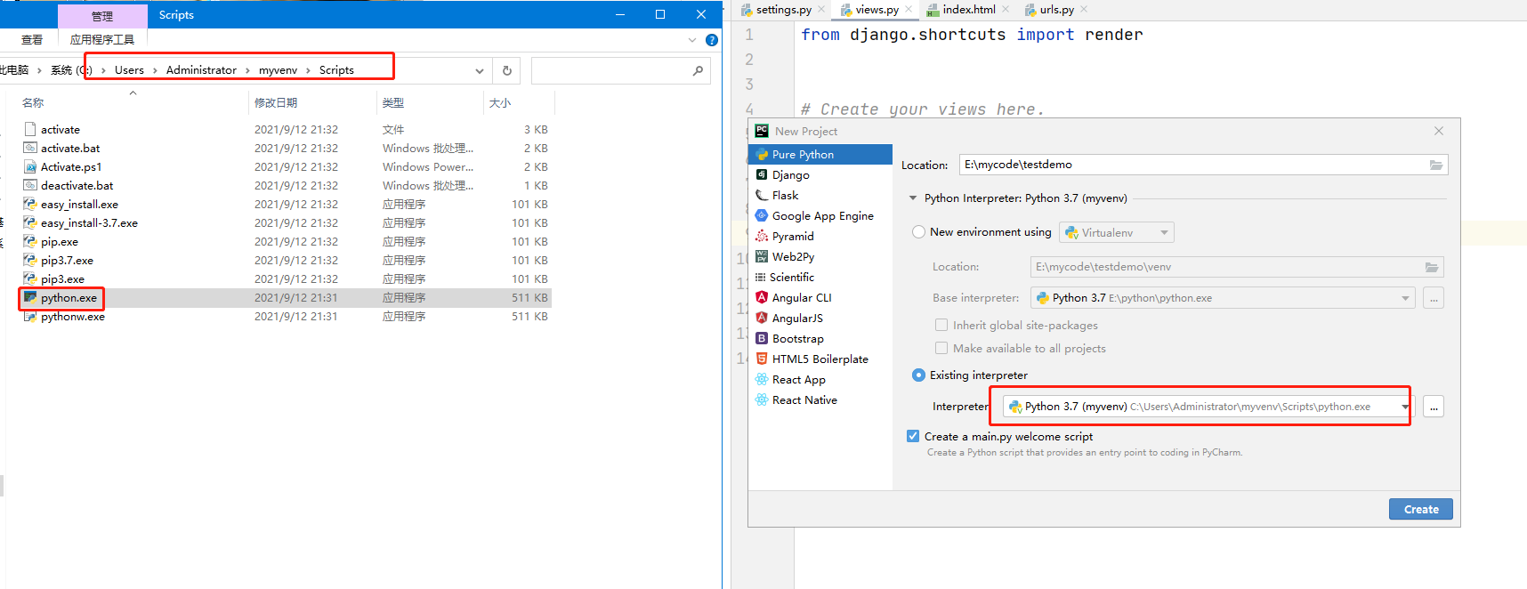
Task: Click the help icon in File Explorer
Action: coord(712,40)
